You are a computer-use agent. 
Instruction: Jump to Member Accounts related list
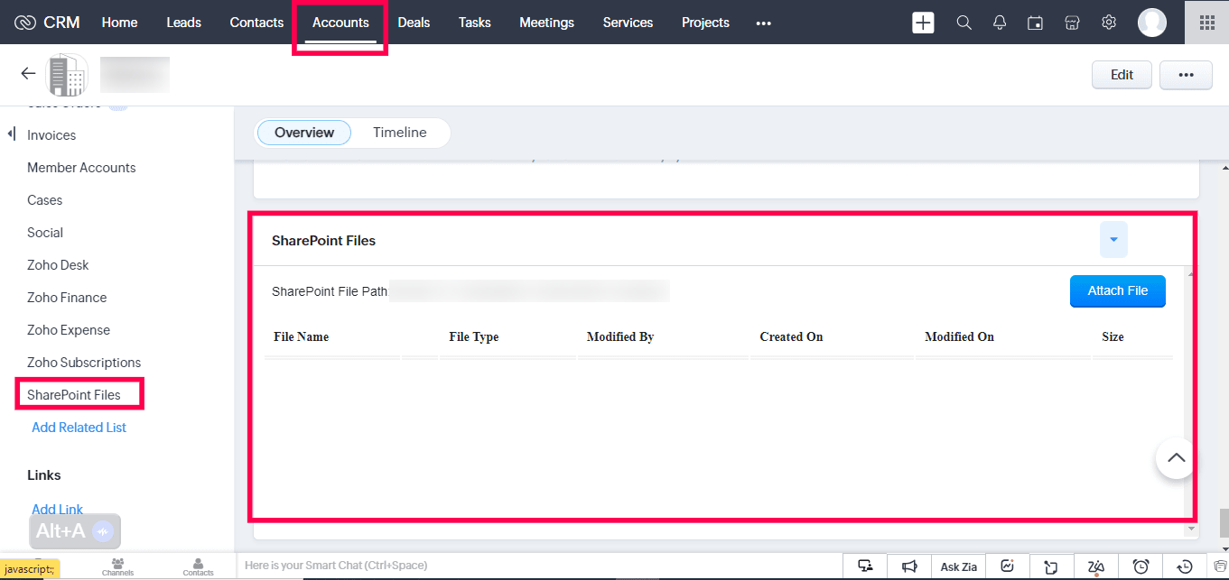coord(81,168)
